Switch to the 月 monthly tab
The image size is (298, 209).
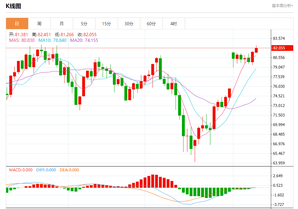[x=62, y=24]
